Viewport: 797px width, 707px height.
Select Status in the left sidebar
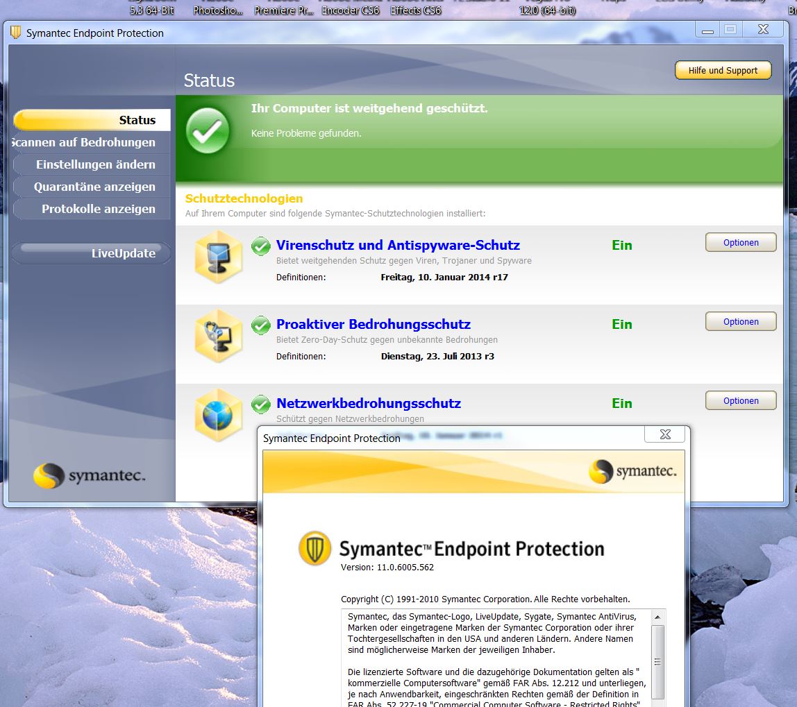click(x=92, y=120)
